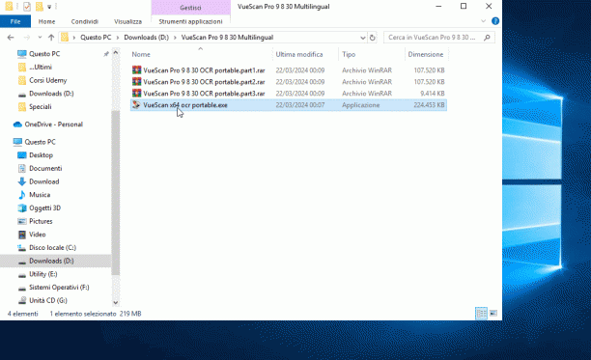Select the Strumenti applicazioni tab
The width and height of the screenshot is (591, 360).
[x=190, y=21]
